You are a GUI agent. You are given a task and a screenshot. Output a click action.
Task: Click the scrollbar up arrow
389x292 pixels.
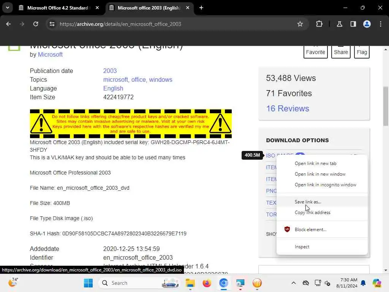point(386,49)
